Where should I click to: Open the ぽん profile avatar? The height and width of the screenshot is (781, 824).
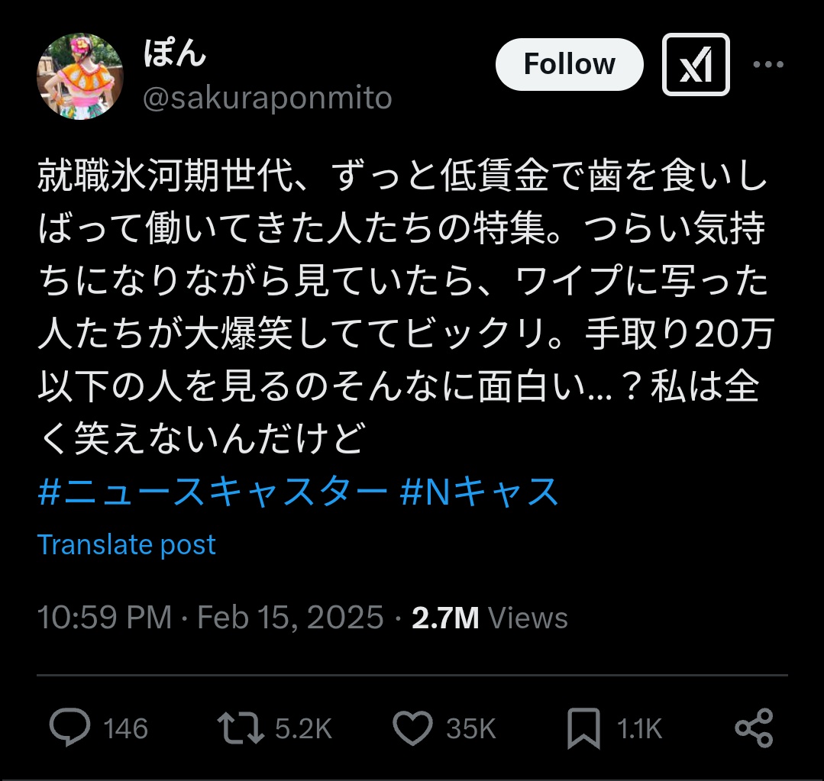[x=81, y=76]
